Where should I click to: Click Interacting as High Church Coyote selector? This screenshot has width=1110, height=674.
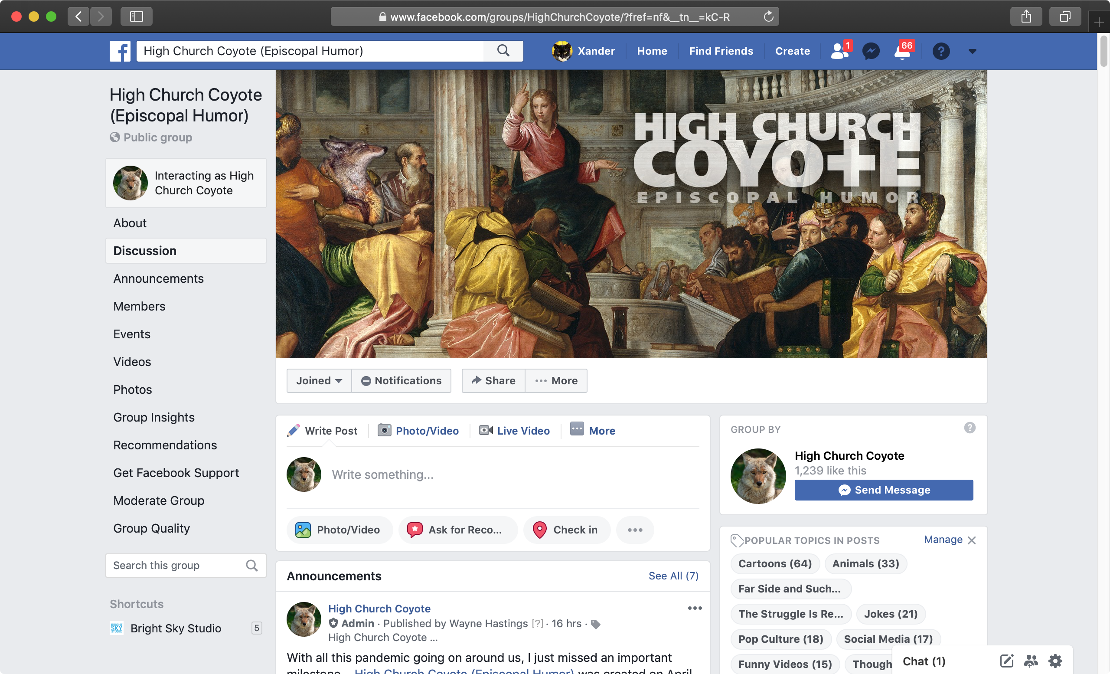(186, 183)
